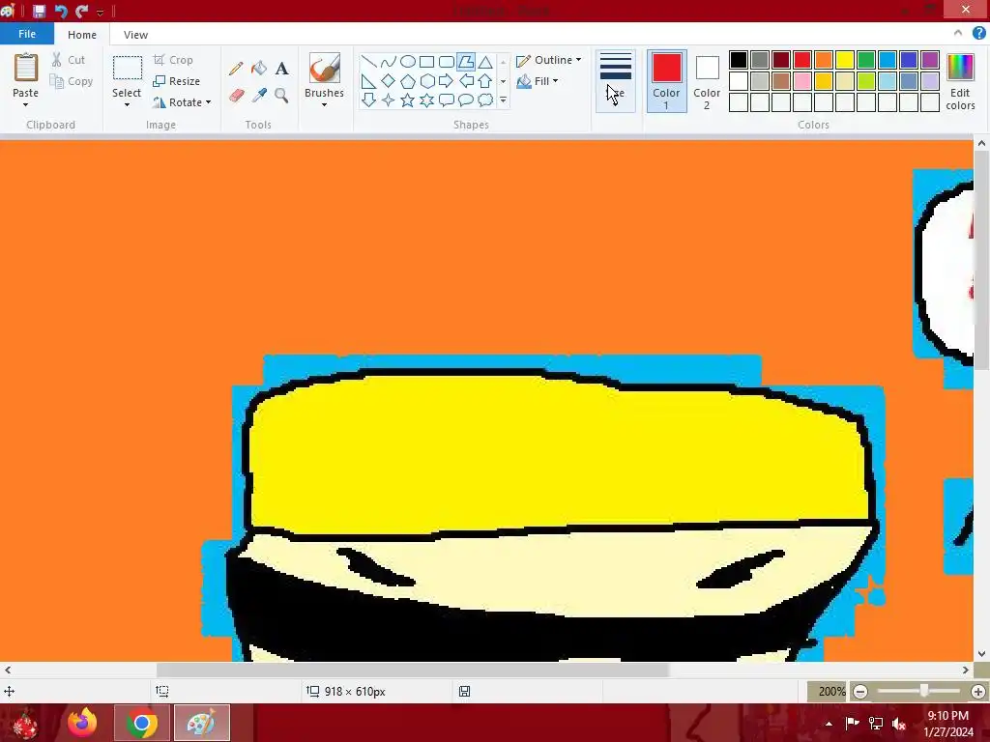Pick the green color swatch
This screenshot has height=742, width=990.
click(x=865, y=60)
